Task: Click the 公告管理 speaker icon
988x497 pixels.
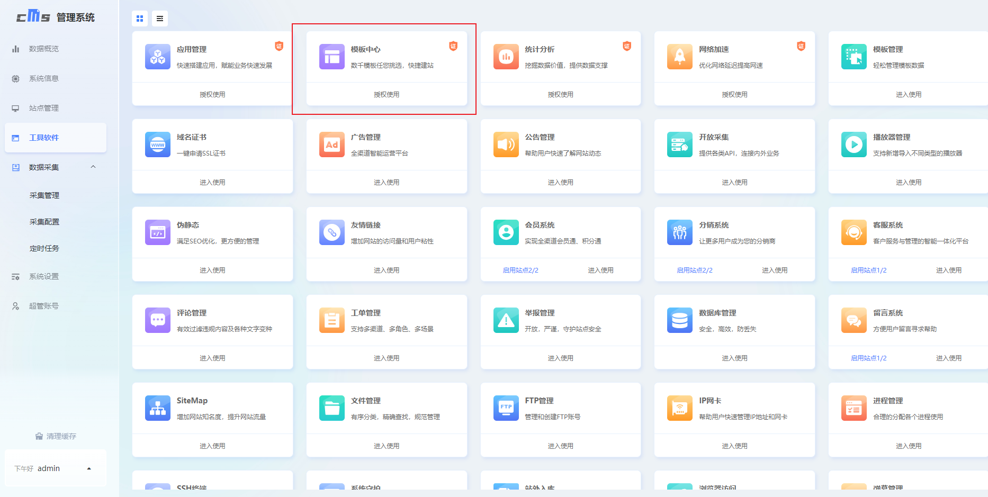Action: (506, 144)
